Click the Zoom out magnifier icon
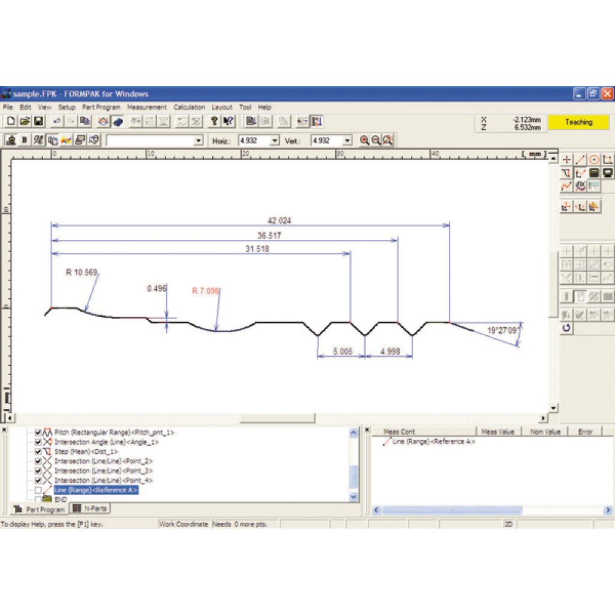615x615 pixels. coord(376,141)
